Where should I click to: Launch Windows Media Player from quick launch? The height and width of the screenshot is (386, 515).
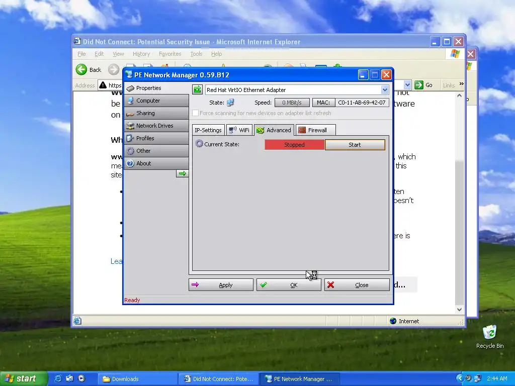81,379
